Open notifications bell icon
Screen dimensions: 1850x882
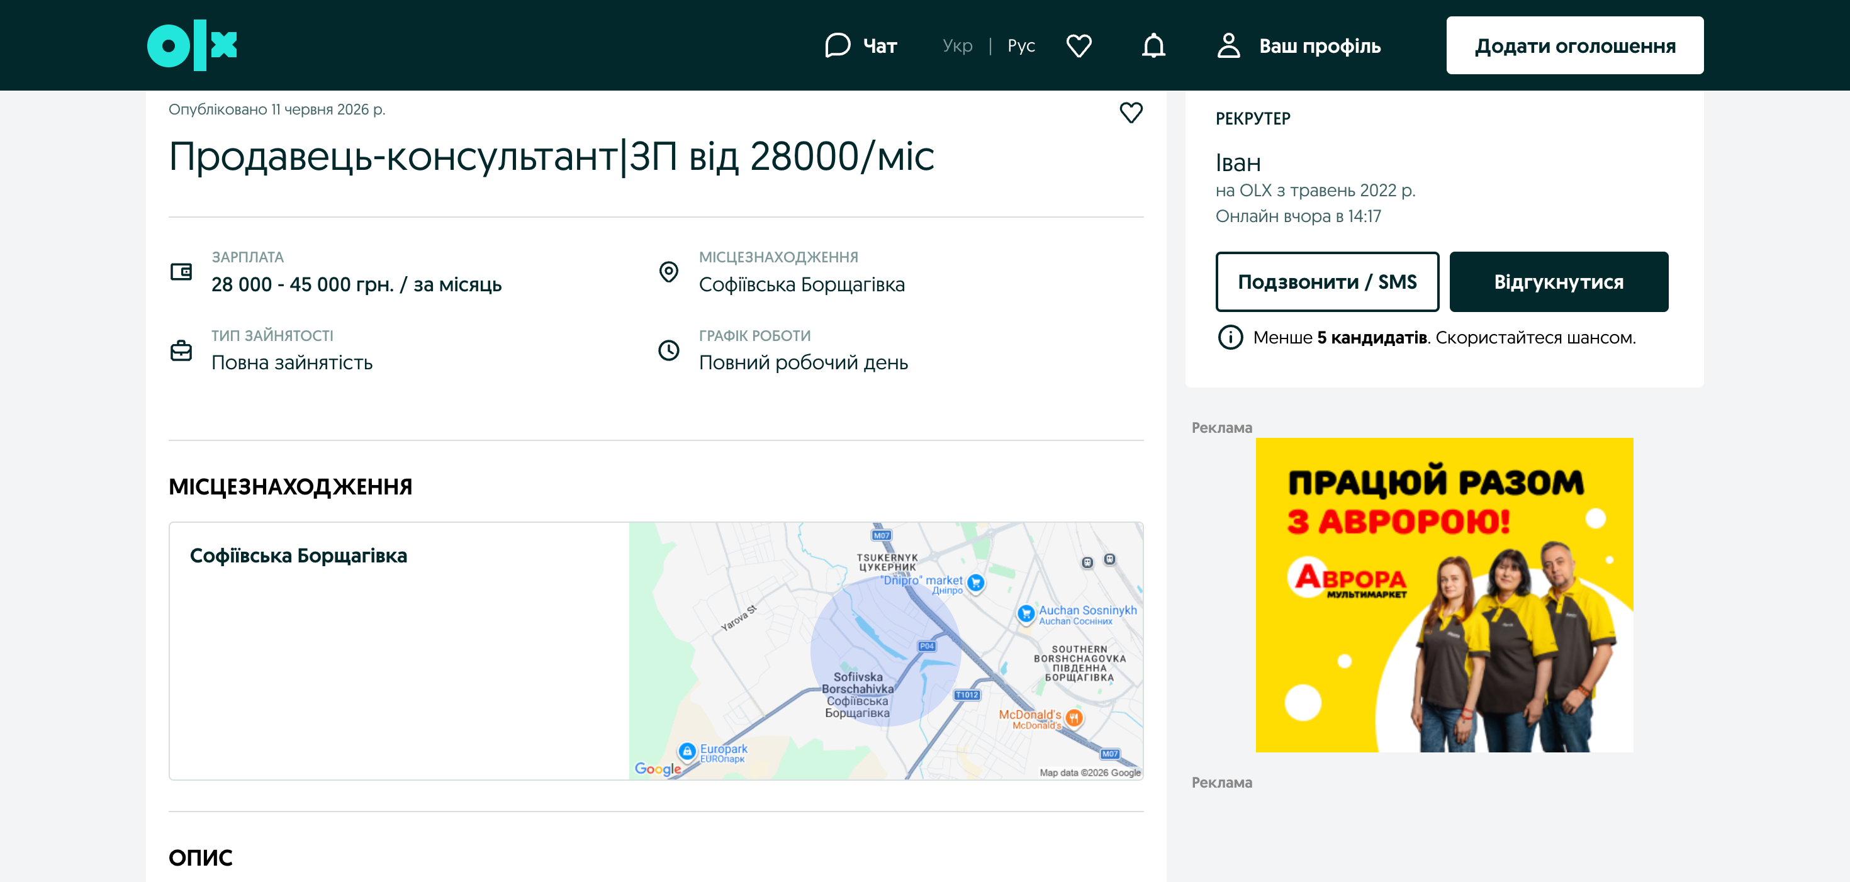coord(1153,45)
